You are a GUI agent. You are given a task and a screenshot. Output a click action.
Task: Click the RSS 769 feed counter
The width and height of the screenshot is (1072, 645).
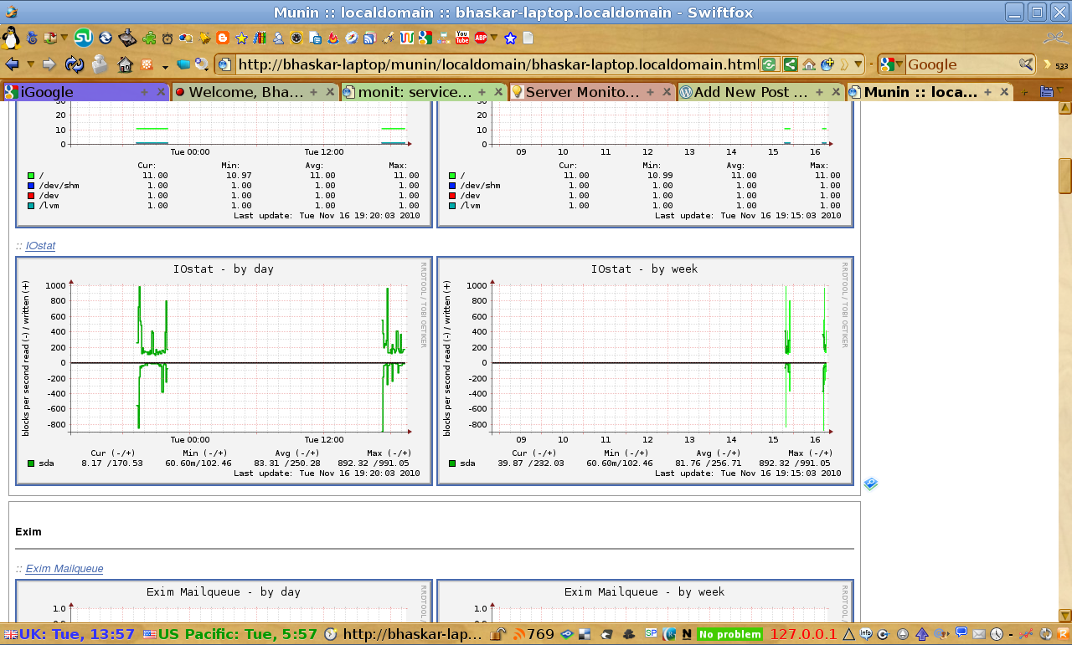click(533, 634)
